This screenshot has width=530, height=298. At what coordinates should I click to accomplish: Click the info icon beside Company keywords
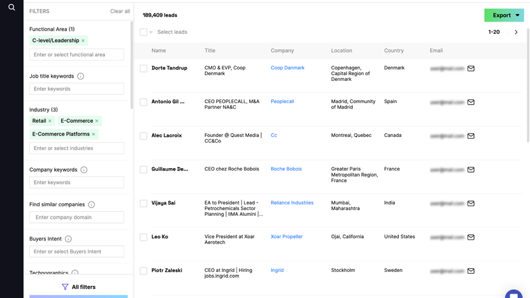coord(84,170)
